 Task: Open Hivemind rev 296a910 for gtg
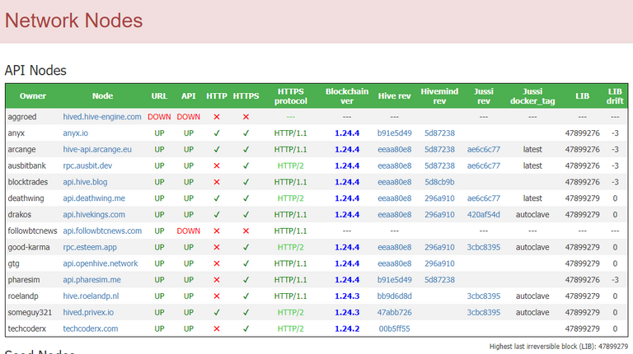[439, 263]
